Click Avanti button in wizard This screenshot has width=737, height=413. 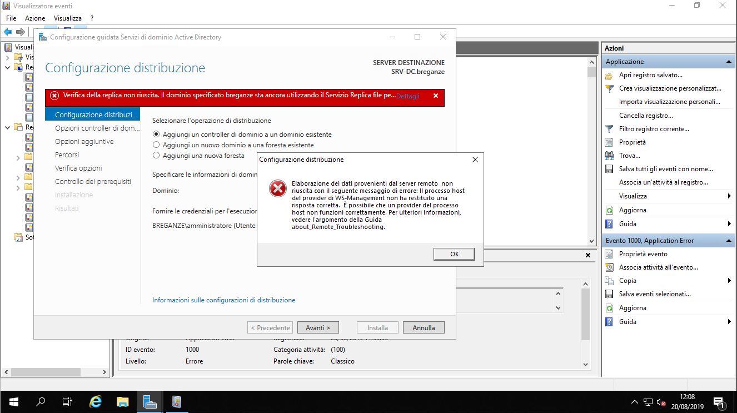tap(318, 327)
